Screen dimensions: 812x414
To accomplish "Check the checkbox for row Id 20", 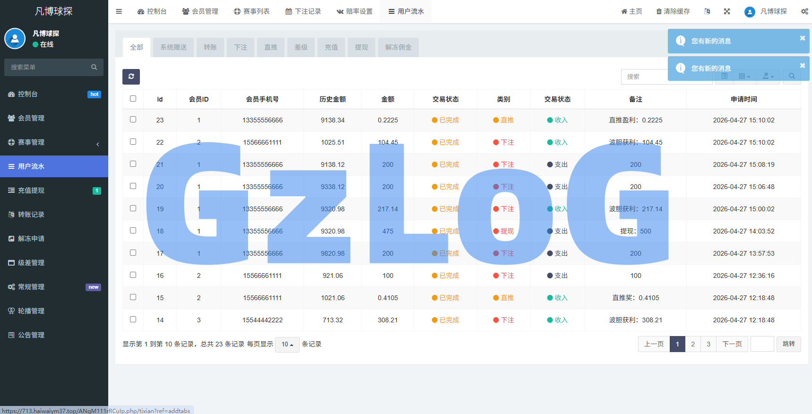I will click(133, 186).
